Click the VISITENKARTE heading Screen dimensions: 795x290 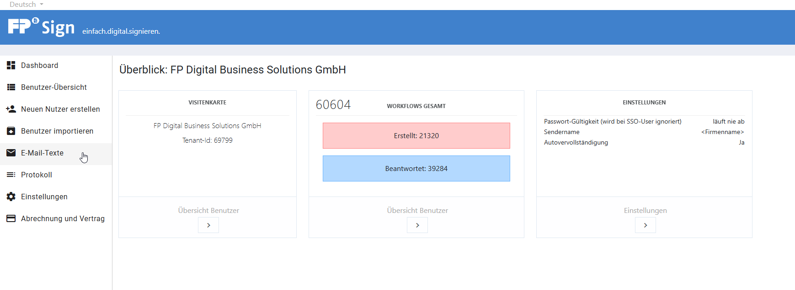[x=208, y=103]
